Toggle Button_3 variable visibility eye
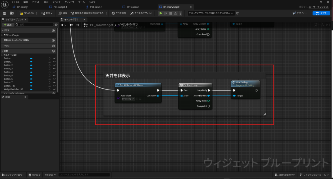Viewport: 333px width, 179px height. (54, 69)
